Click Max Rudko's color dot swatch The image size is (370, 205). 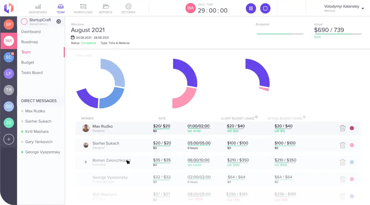point(351,128)
